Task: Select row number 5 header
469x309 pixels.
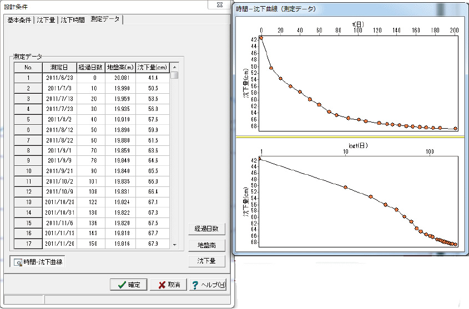Action: [28, 119]
